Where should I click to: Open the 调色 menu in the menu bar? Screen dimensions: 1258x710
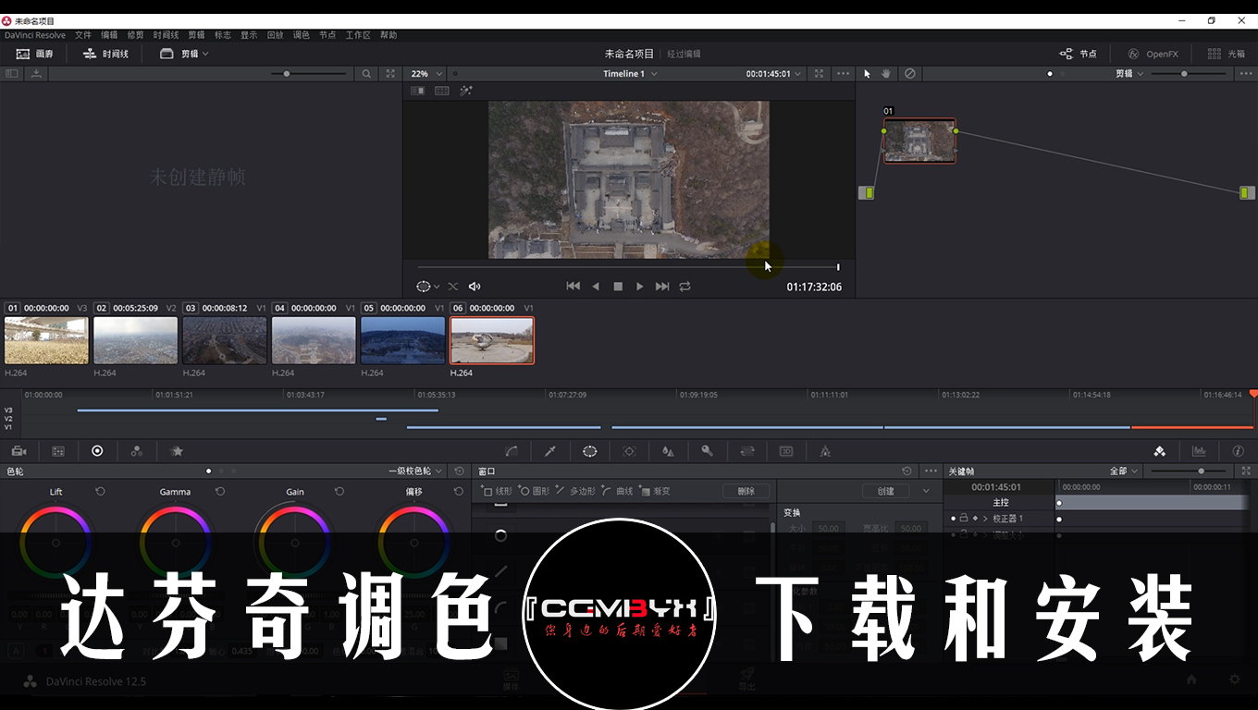[x=302, y=35]
